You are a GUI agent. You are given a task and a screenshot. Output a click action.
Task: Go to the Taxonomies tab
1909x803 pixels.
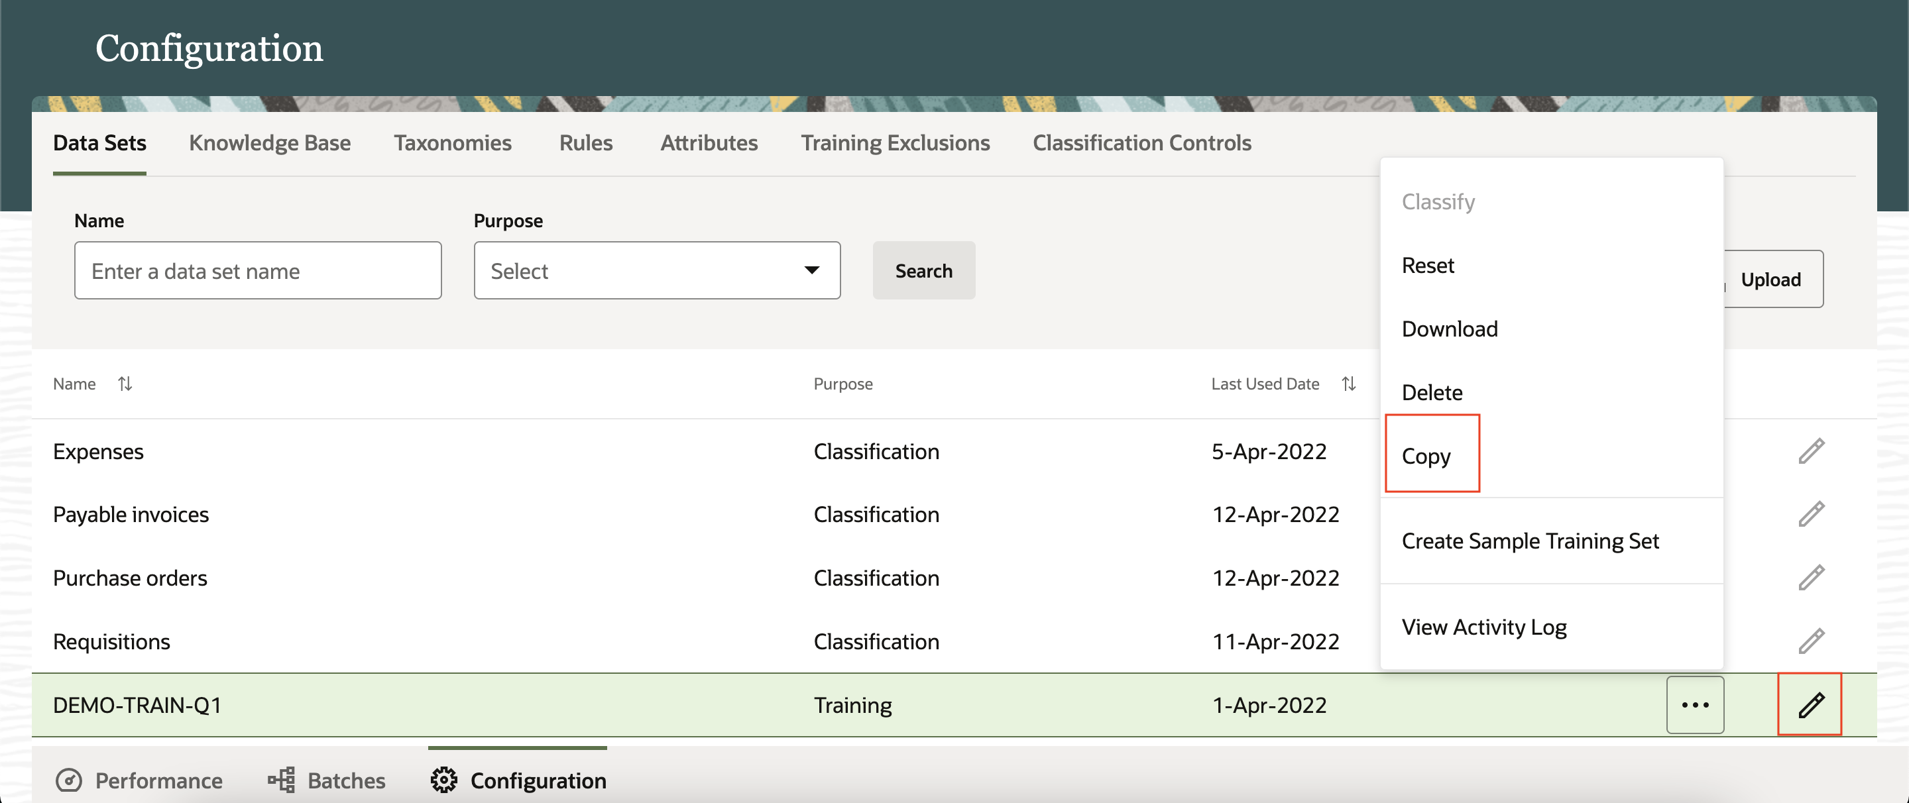point(452,143)
